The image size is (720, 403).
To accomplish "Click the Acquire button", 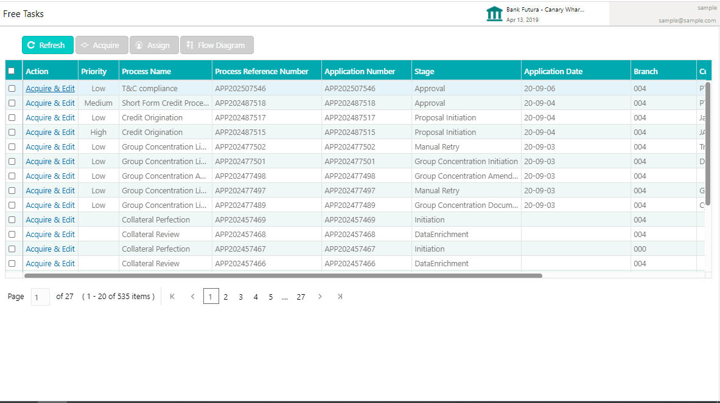I will 102,45.
